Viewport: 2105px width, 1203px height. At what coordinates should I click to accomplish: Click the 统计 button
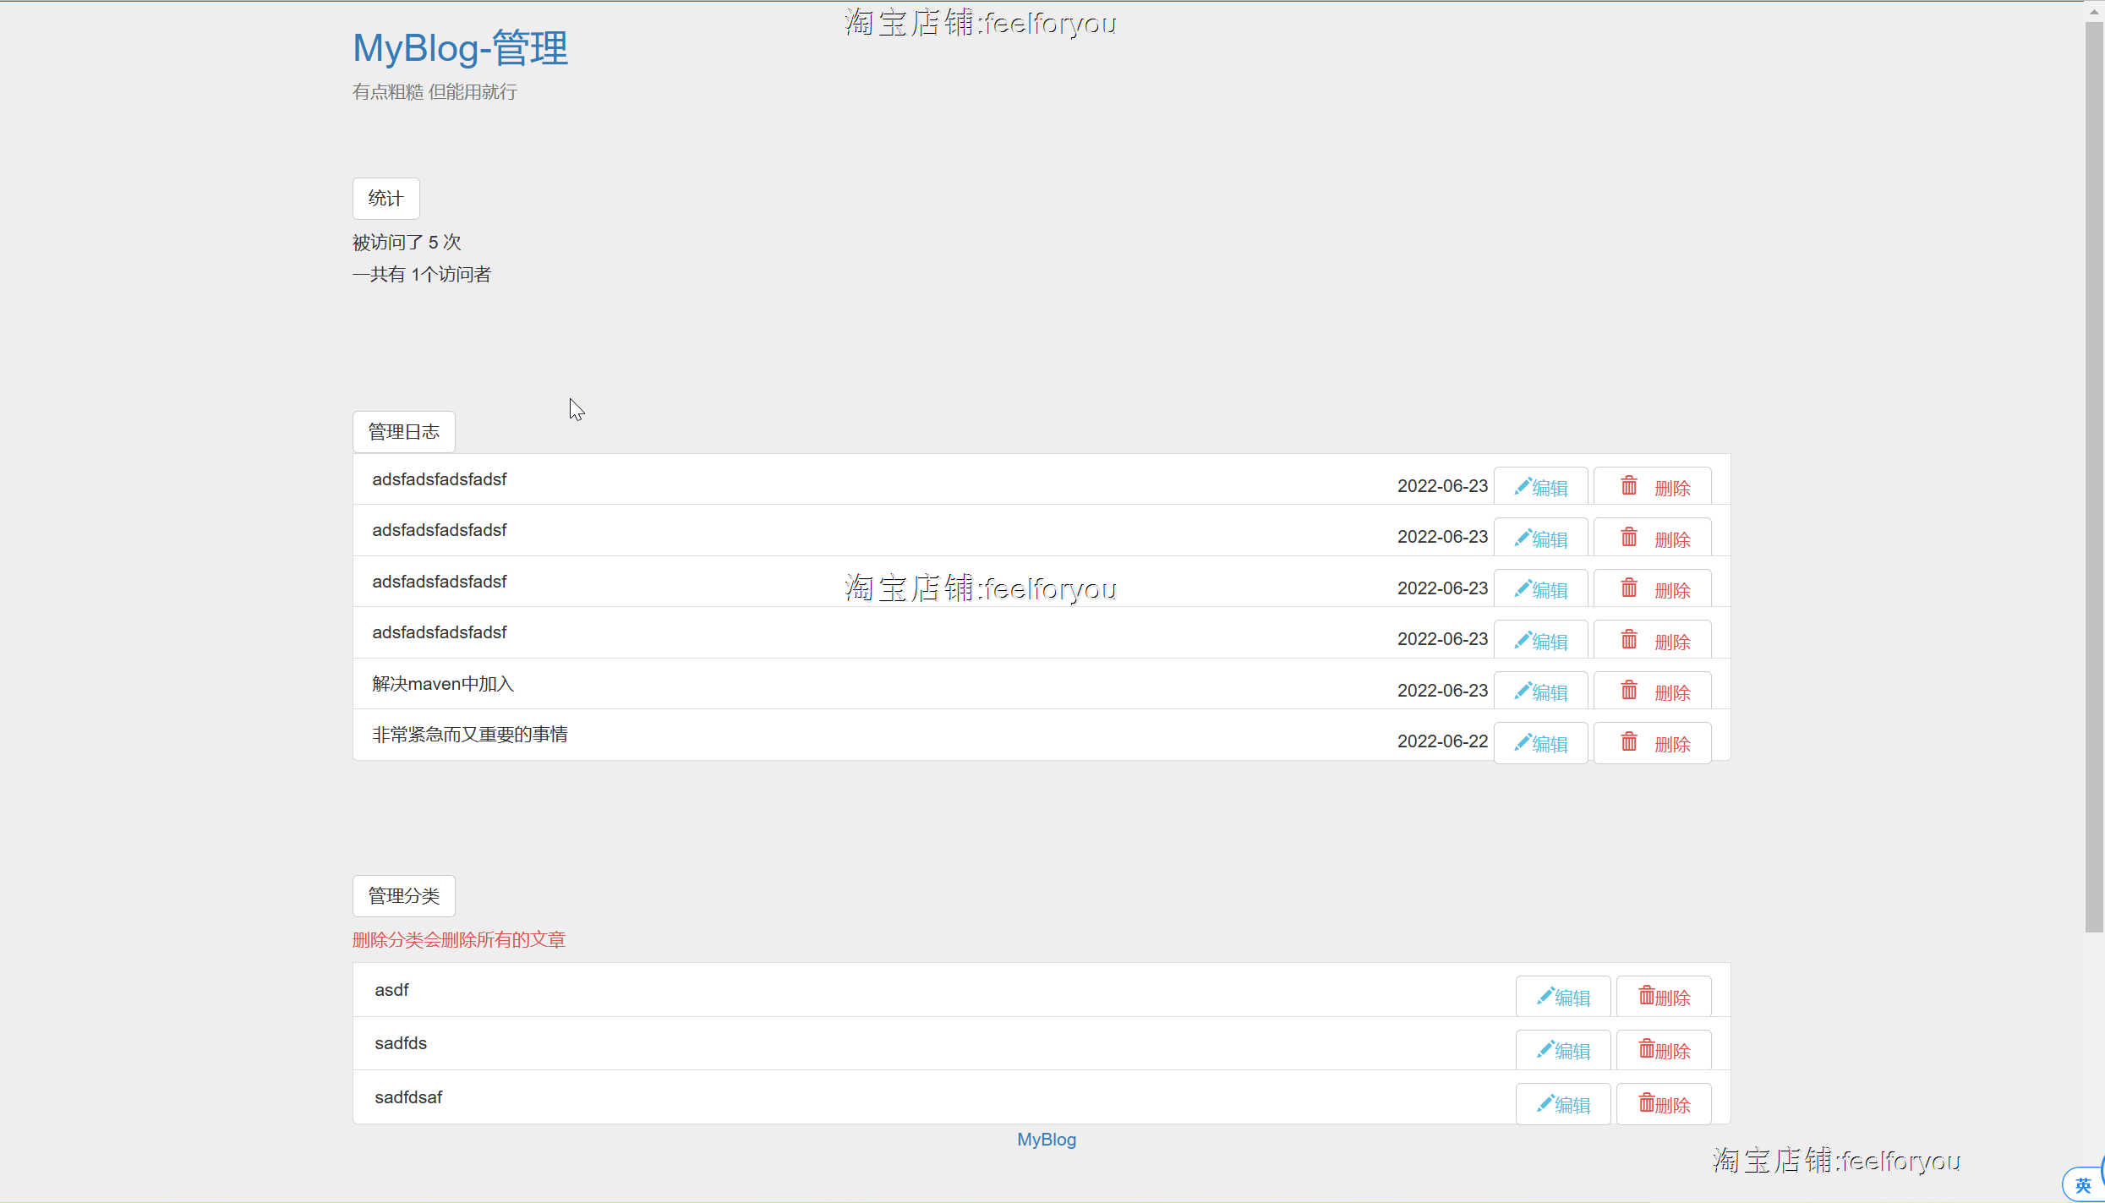(x=385, y=199)
